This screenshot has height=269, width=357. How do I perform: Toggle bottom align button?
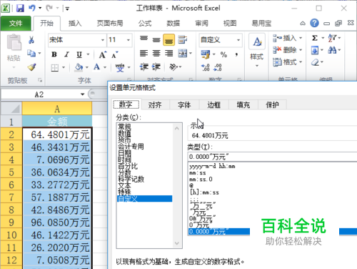pyautogui.click(x=169, y=39)
